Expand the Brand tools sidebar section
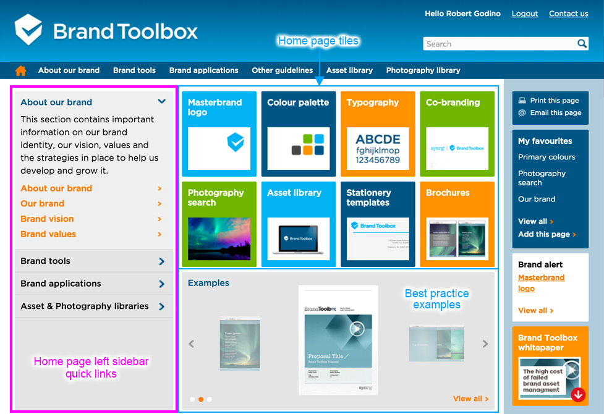604x414 pixels. pos(161,261)
